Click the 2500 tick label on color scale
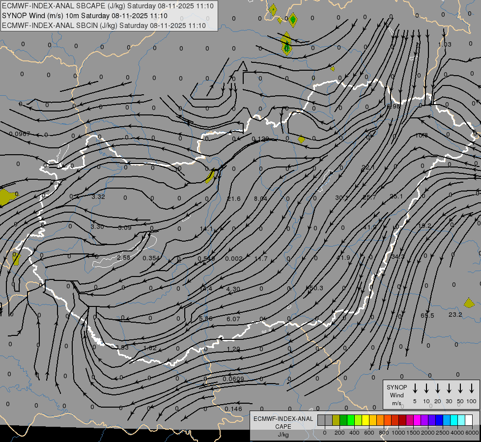Viewport: 481px width, 442px height. coord(442,433)
